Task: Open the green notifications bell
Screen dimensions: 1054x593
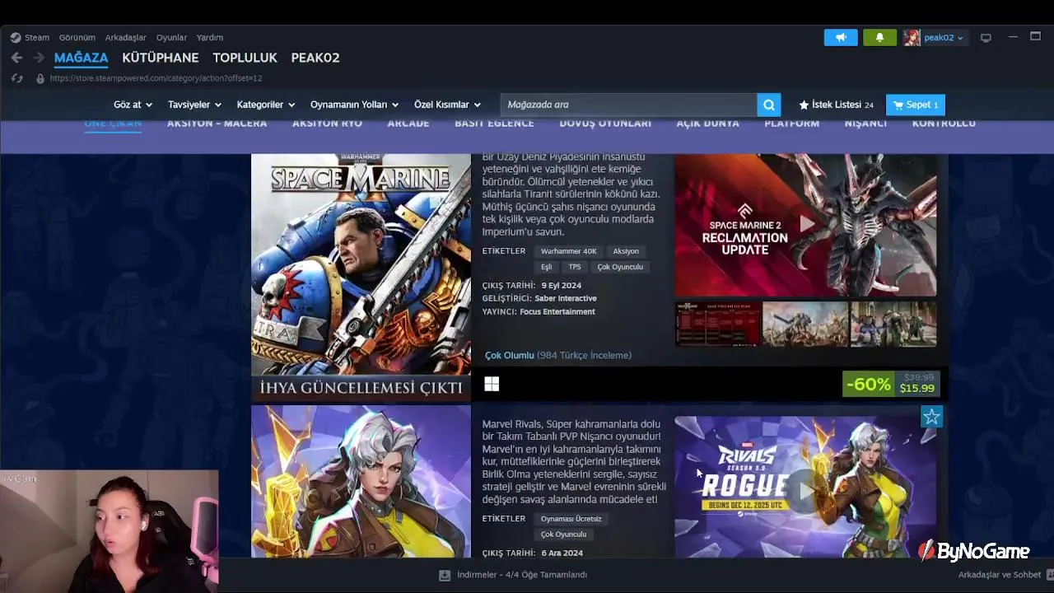Action: click(x=879, y=37)
